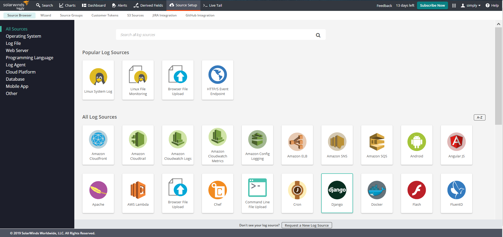The height and width of the screenshot is (237, 503).
Task: Switch to the JIRA Integration tab
Action: [x=165, y=15]
